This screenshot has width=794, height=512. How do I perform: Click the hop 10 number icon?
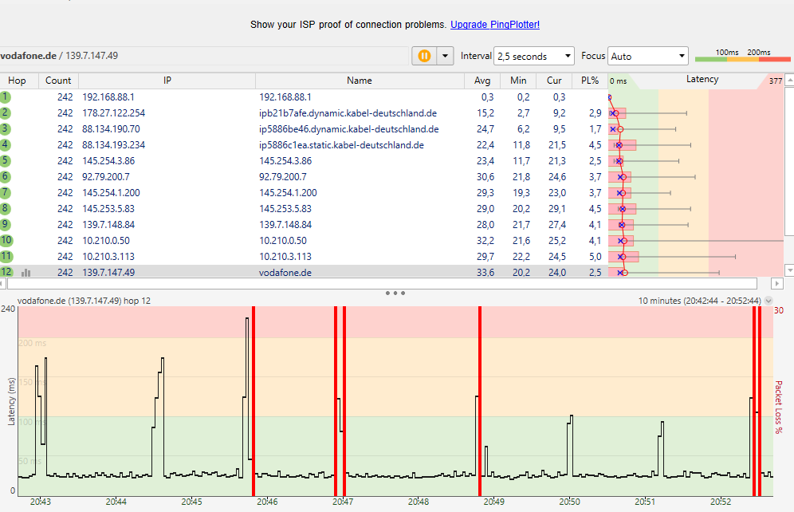(x=6, y=240)
